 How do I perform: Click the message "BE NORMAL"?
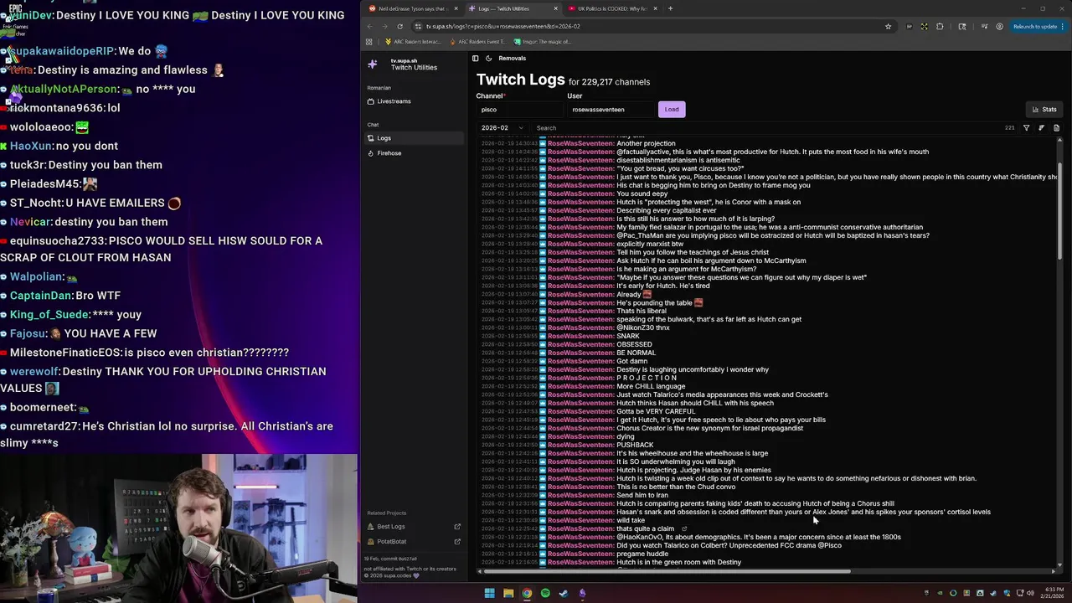[636, 353]
